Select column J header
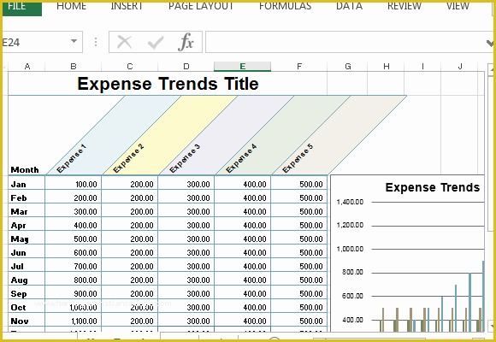The width and height of the screenshot is (496, 342). pyautogui.click(x=460, y=67)
